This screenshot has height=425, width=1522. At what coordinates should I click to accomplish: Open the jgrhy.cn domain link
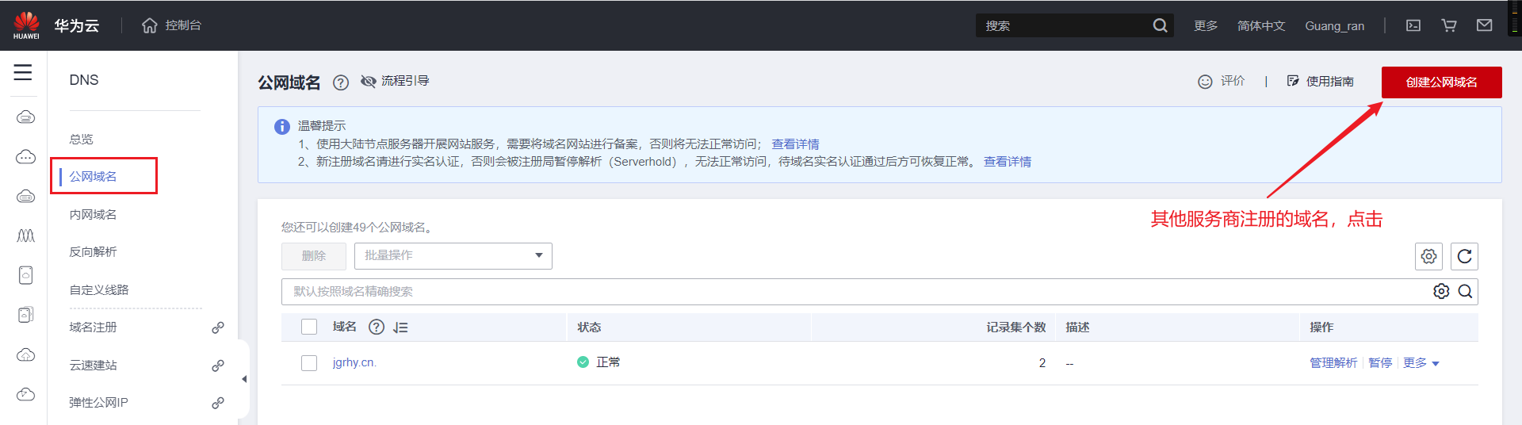coord(354,362)
